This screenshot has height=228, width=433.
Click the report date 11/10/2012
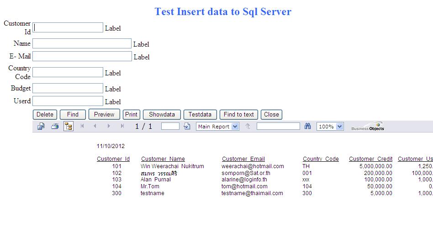point(111,146)
